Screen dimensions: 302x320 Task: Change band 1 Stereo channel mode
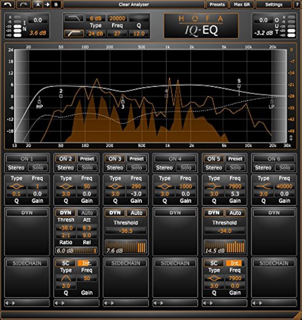click(16, 168)
